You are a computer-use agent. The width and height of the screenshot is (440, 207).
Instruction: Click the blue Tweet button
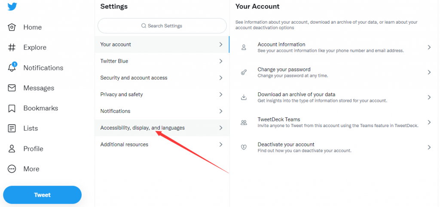(43, 195)
